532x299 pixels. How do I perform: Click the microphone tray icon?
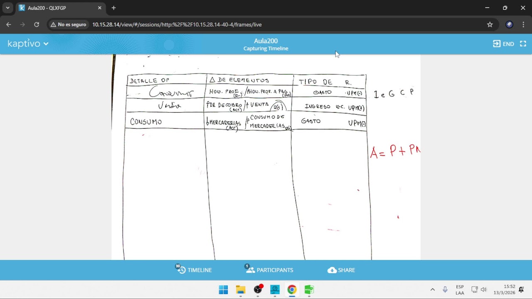tap(445, 289)
